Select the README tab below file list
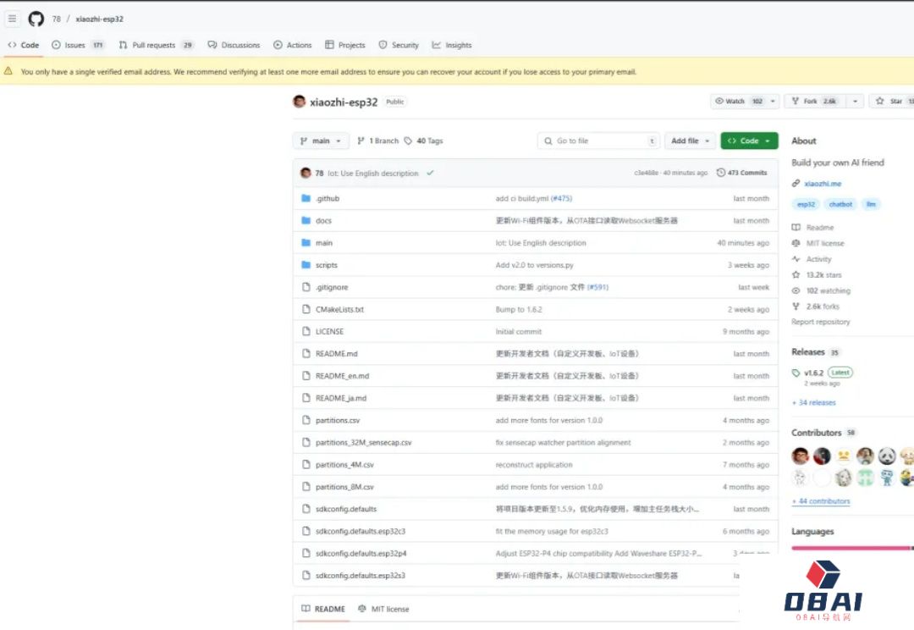 [x=323, y=609]
